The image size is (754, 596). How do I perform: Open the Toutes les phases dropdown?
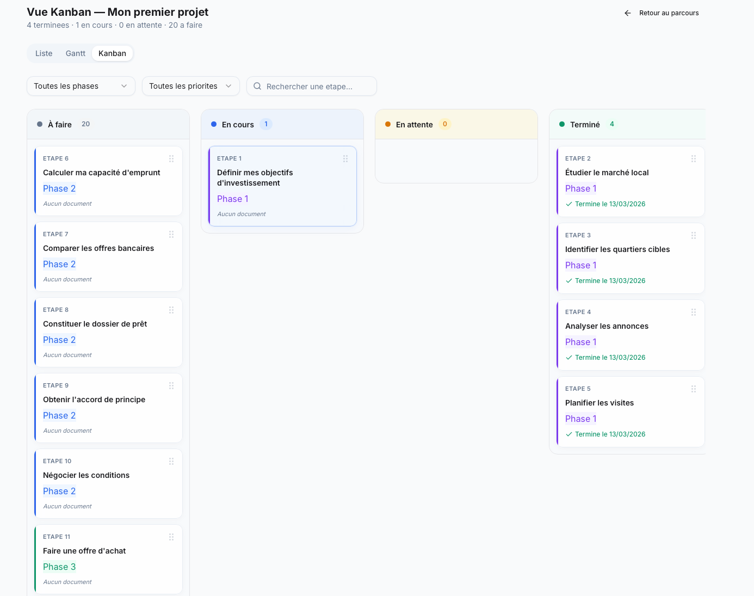(x=81, y=86)
